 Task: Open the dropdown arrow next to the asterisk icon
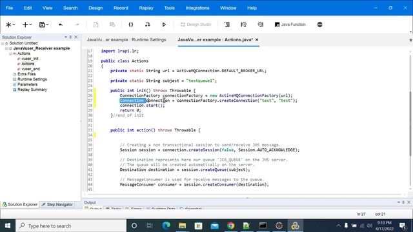[x=14, y=24]
